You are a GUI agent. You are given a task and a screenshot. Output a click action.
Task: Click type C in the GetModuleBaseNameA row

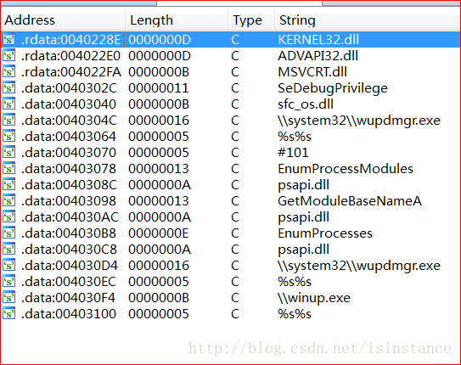tap(235, 201)
